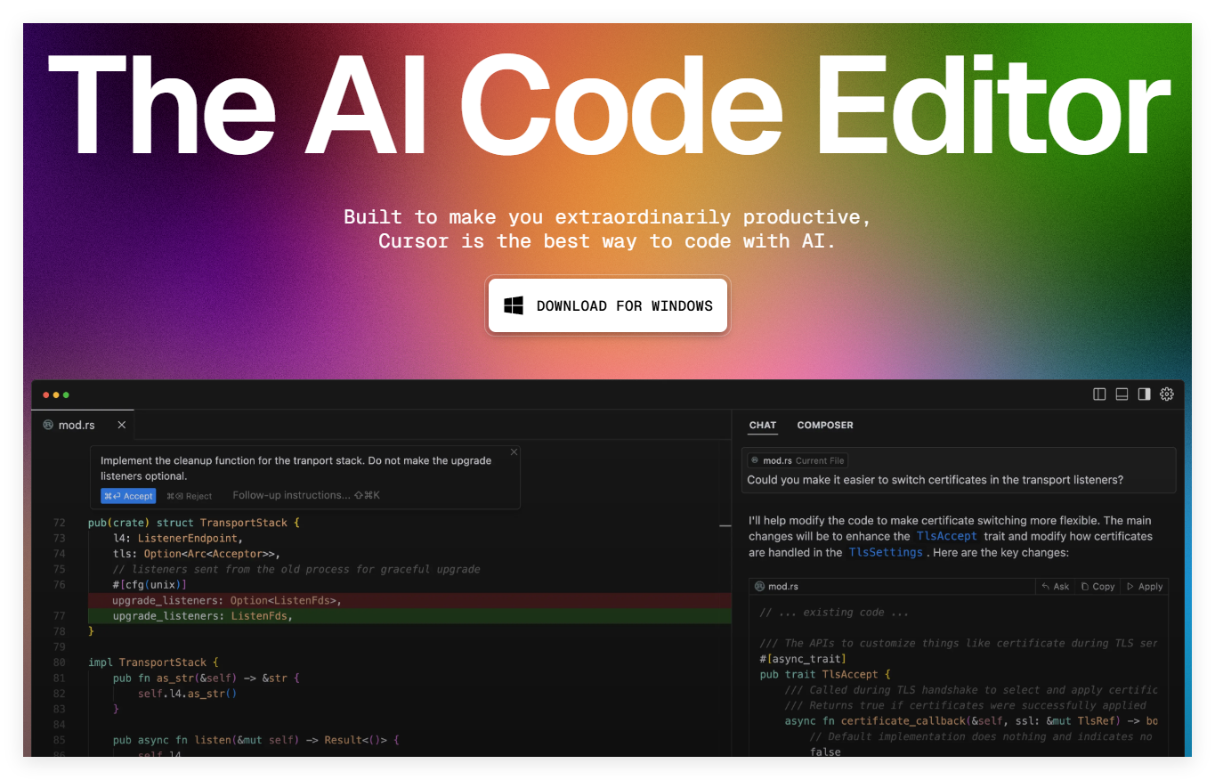Viewport: 1215px width, 780px height.
Task: Click the 'l4: ListenerEndpoint,' line
Action: [x=177, y=538]
